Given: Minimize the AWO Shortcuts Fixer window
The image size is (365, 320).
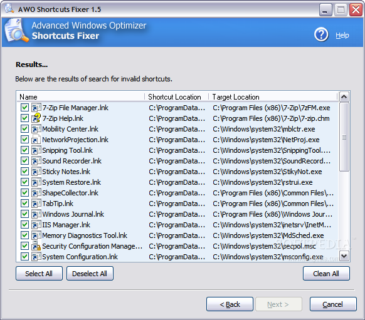Looking at the screenshot, I should [325, 10].
